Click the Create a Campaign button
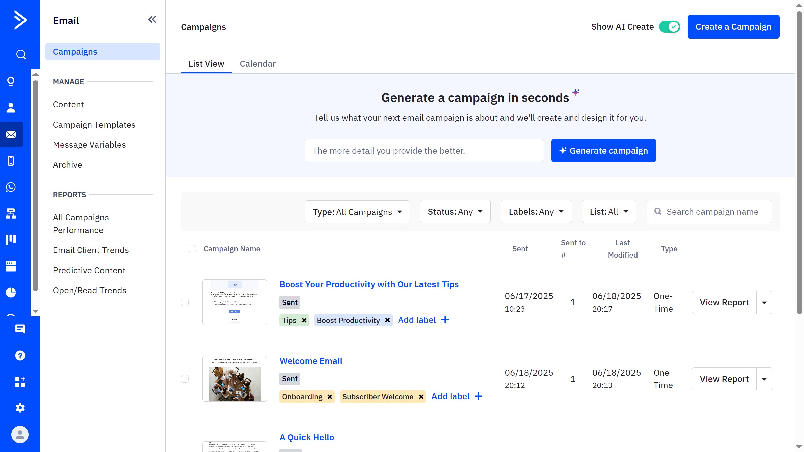804x452 pixels. (733, 26)
